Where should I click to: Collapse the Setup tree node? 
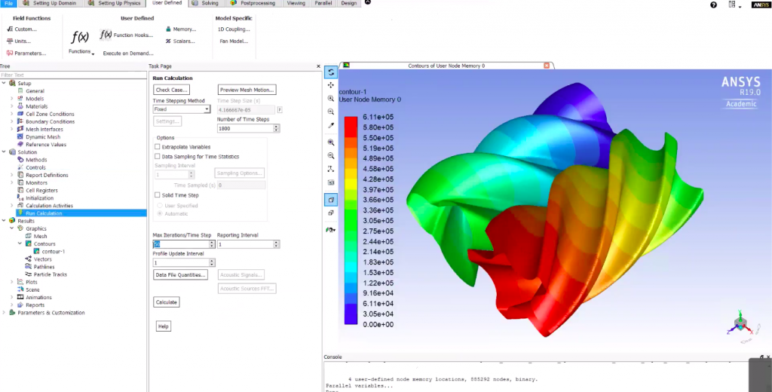(x=4, y=83)
